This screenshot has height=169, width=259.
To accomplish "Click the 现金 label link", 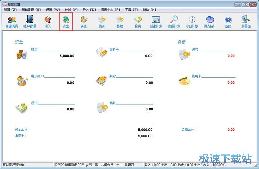I will pos(34,50).
